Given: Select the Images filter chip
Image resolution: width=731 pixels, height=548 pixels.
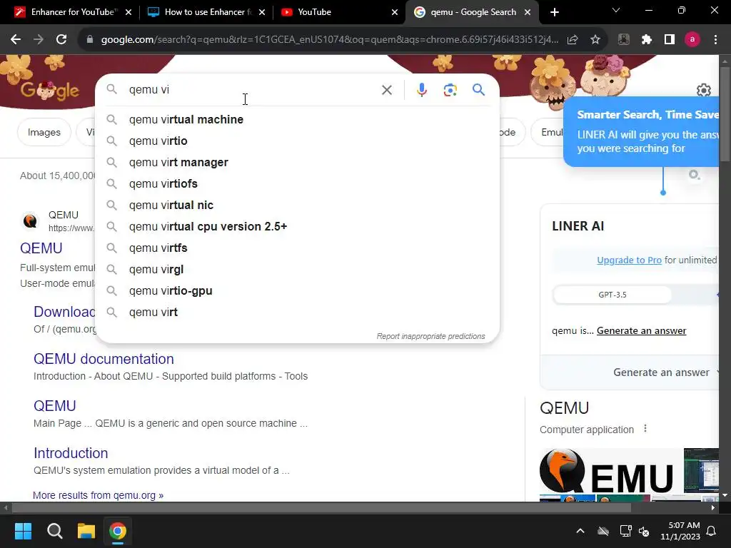Looking at the screenshot, I should coord(44,132).
